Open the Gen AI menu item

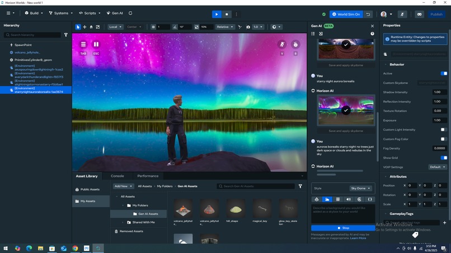[x=115, y=13]
